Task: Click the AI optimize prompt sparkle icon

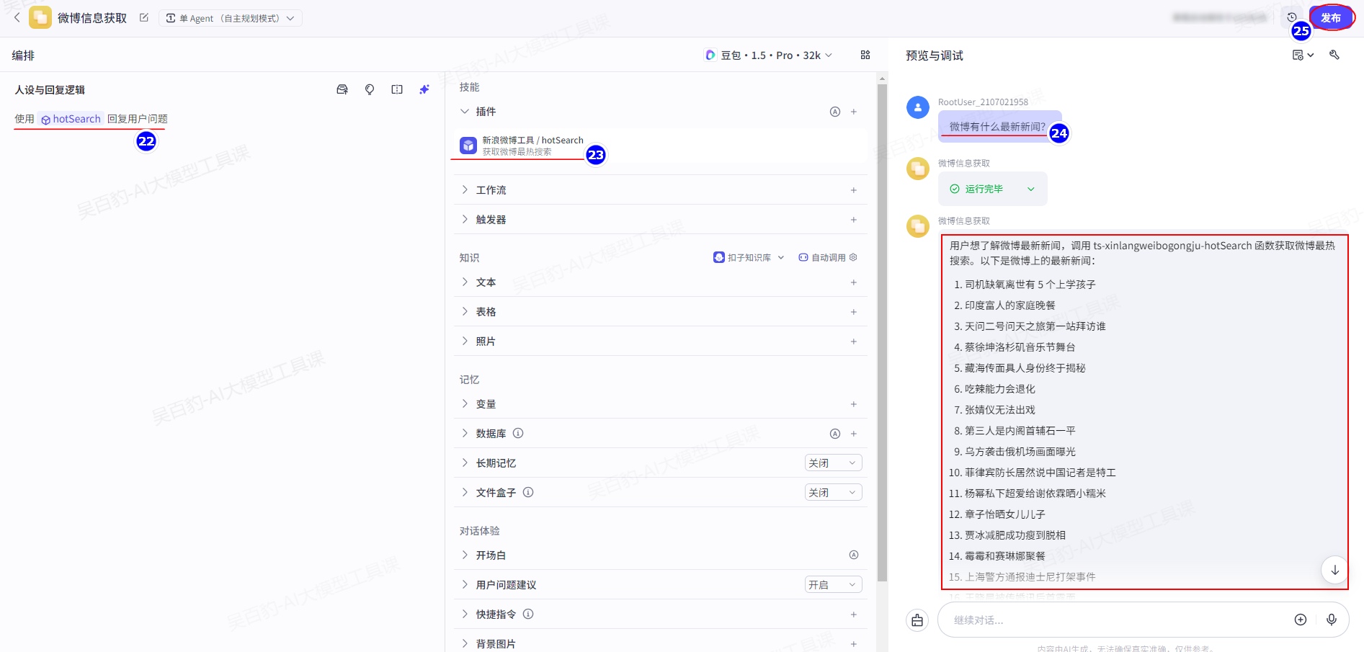Action: 424,89
